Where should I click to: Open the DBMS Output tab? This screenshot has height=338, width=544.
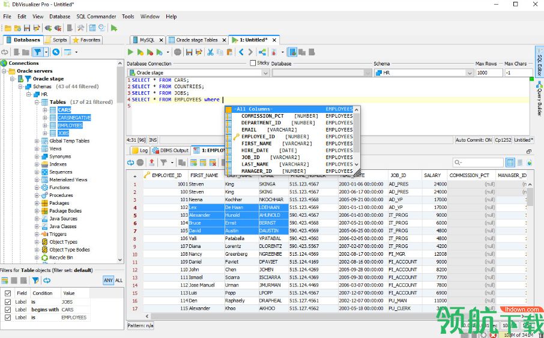[171, 150]
